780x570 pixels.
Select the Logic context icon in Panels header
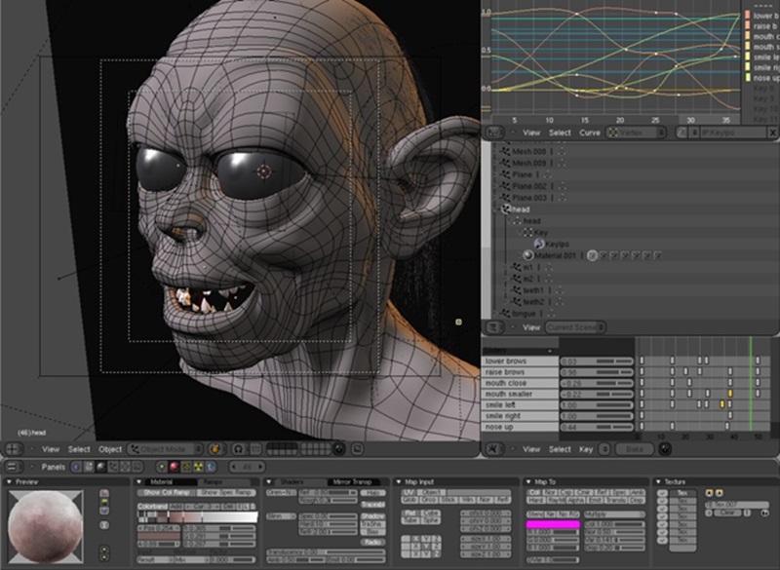point(76,467)
